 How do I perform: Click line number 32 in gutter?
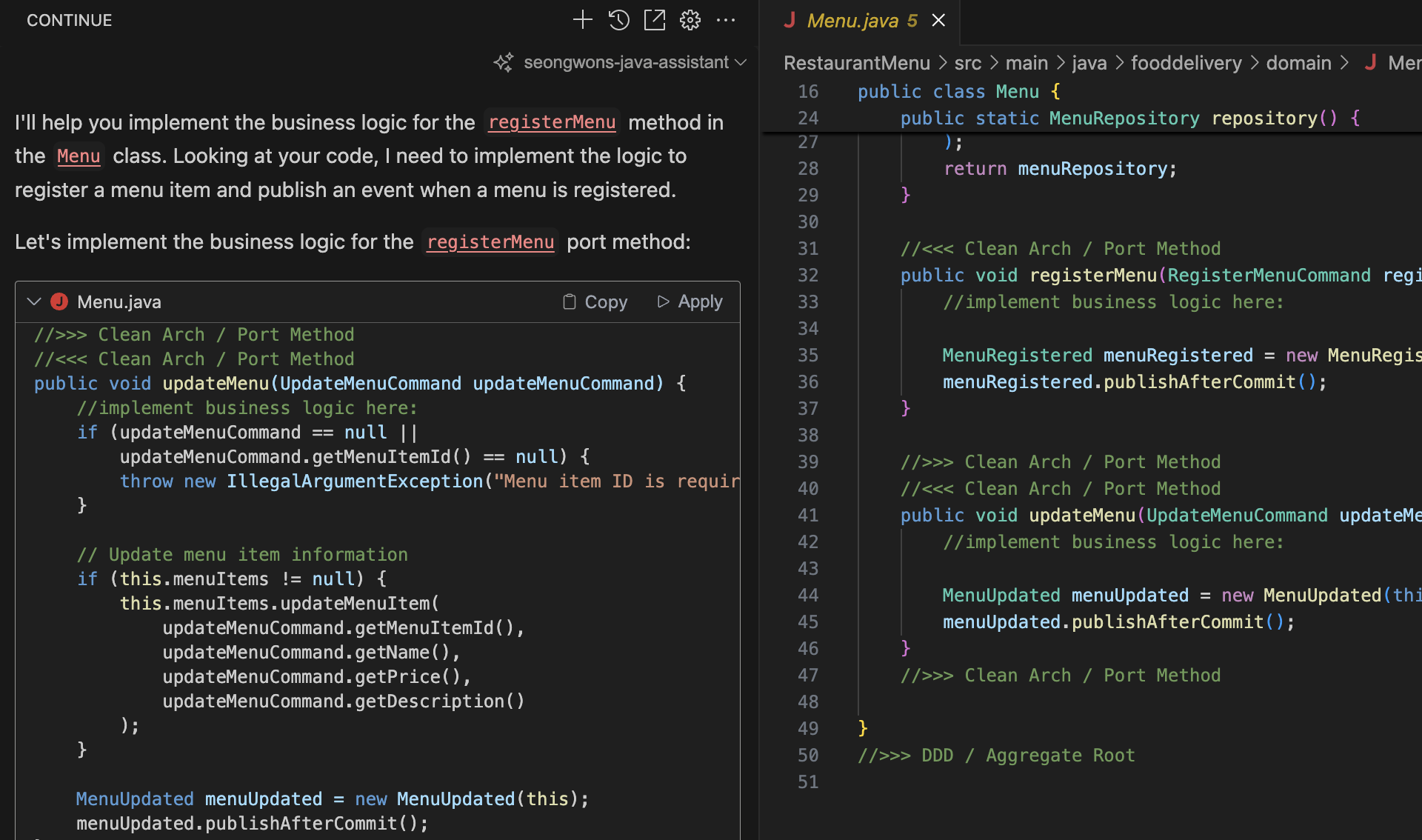pos(807,276)
